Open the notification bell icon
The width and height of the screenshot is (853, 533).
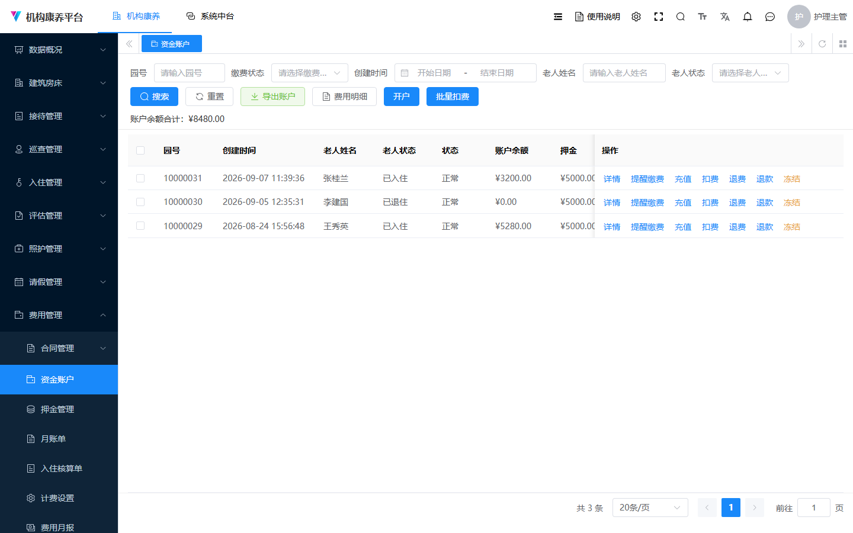tap(748, 17)
